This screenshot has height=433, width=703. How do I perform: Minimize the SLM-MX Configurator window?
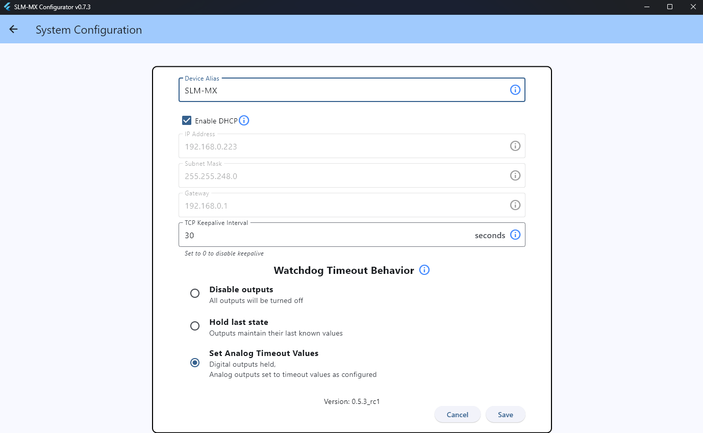click(x=647, y=7)
